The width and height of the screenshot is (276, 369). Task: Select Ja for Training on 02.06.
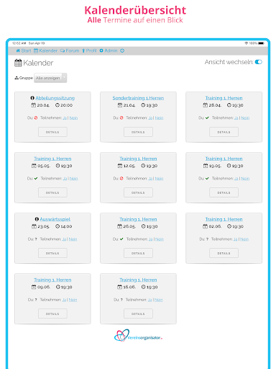[x=236, y=239]
